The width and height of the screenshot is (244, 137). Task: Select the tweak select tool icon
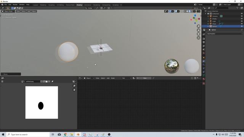click(x=8, y=8)
